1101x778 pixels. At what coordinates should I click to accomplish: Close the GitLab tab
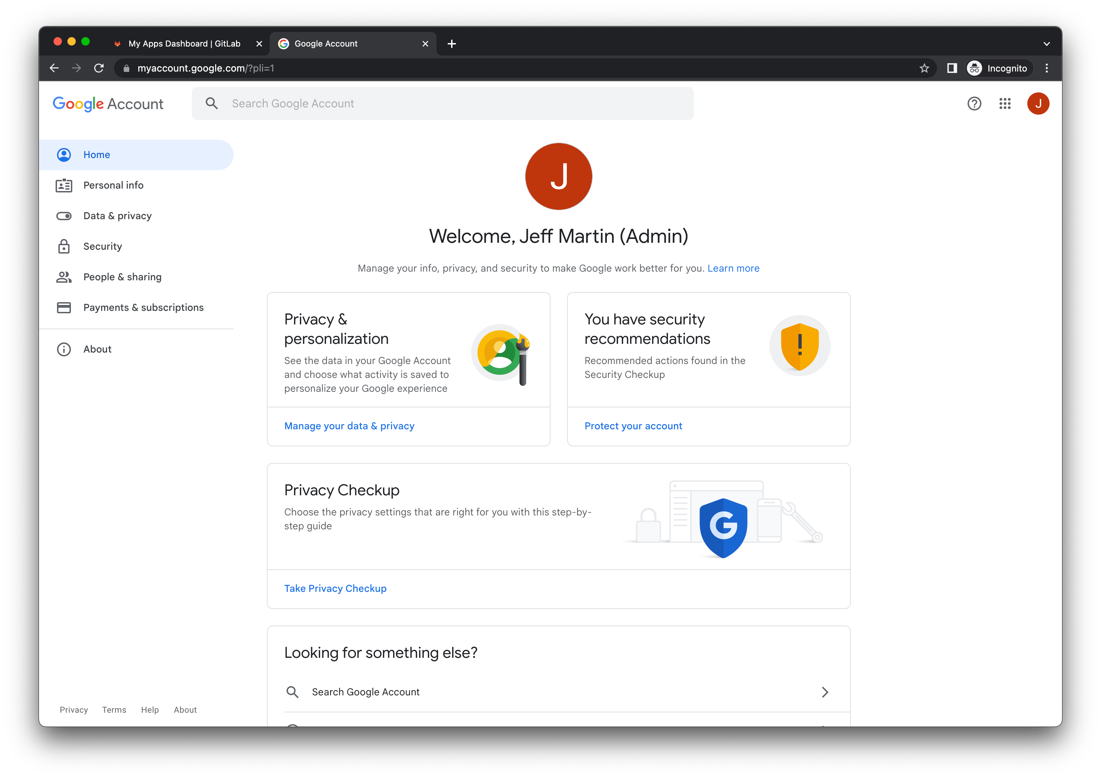[x=259, y=44]
